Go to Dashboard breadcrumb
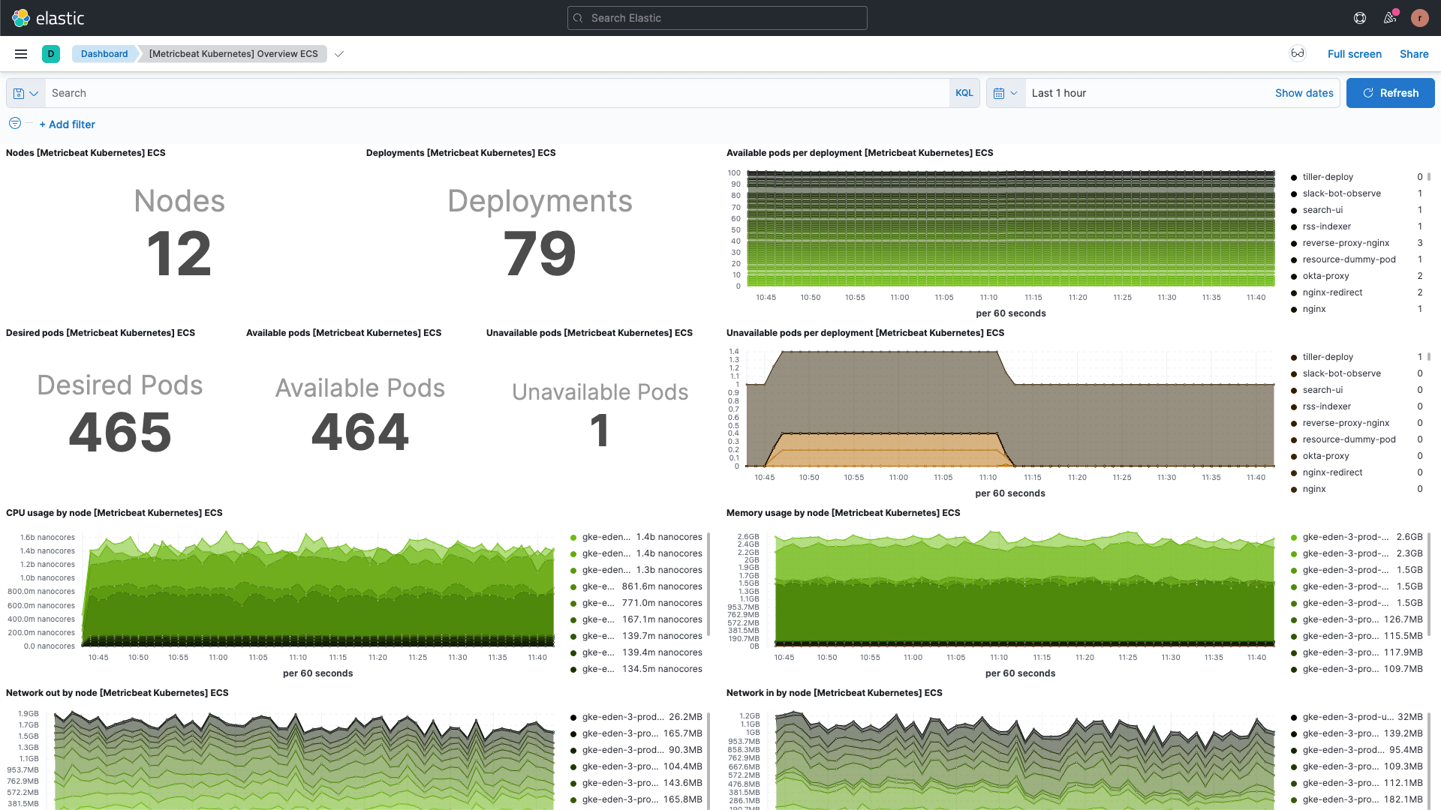 coord(104,54)
